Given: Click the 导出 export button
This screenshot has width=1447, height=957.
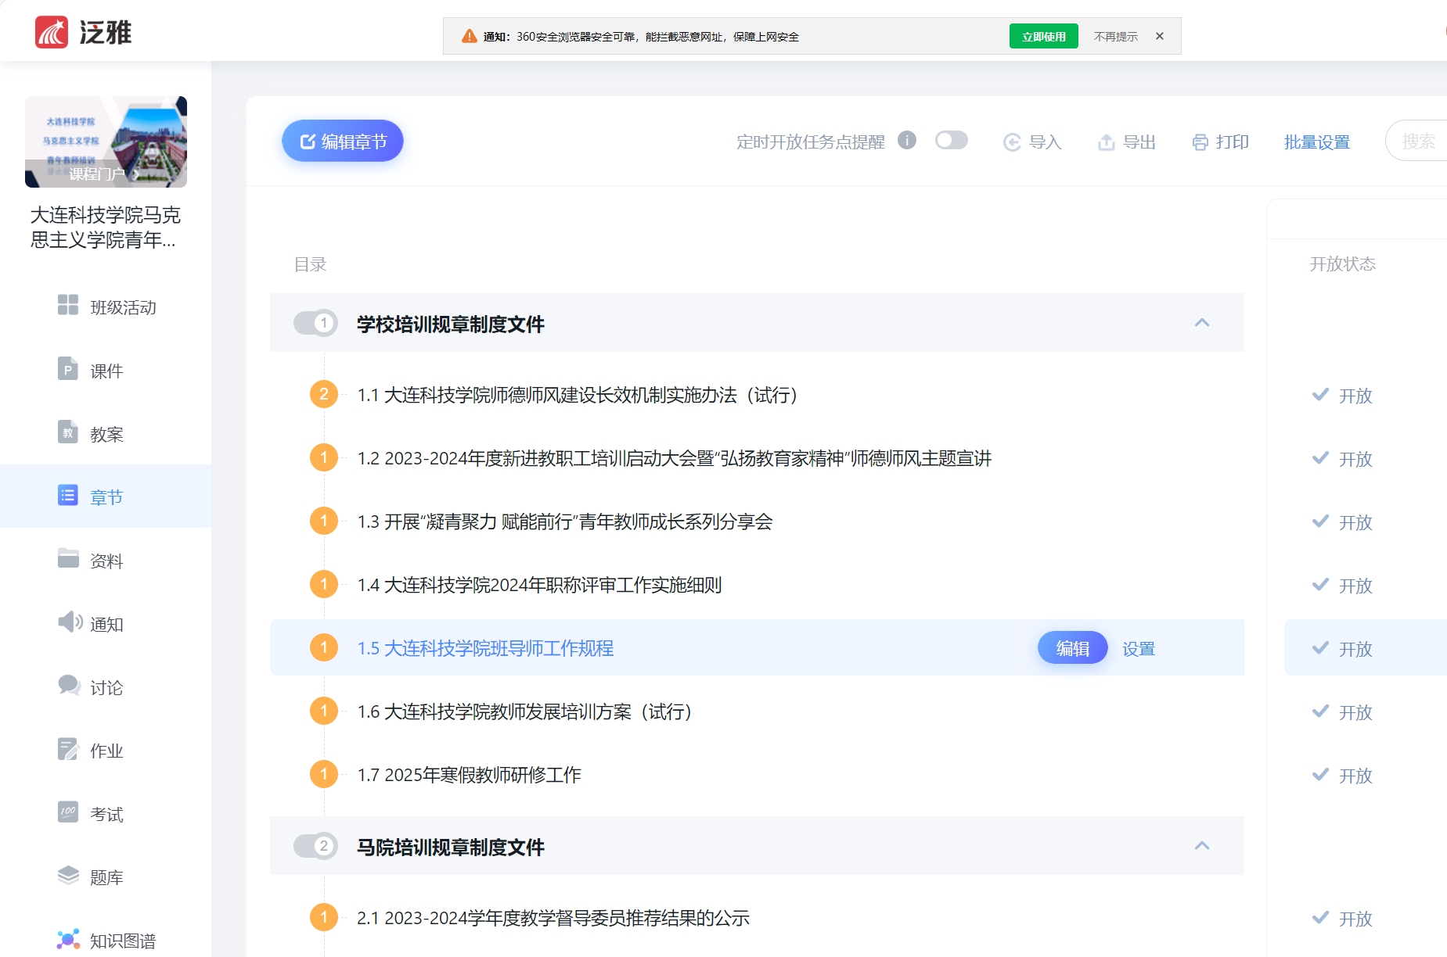Looking at the screenshot, I should click(x=1127, y=142).
